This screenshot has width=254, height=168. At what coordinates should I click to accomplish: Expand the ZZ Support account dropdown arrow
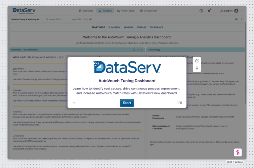pos(241,11)
